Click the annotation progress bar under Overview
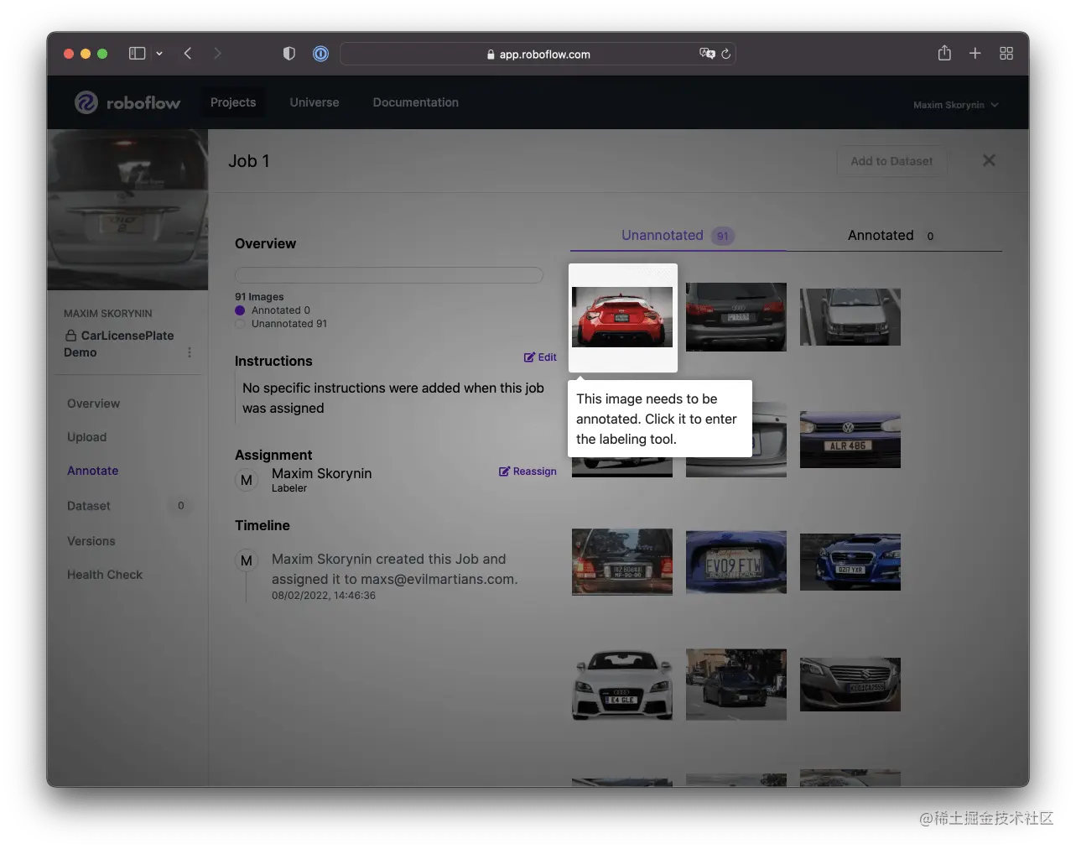The image size is (1076, 849). 388,274
